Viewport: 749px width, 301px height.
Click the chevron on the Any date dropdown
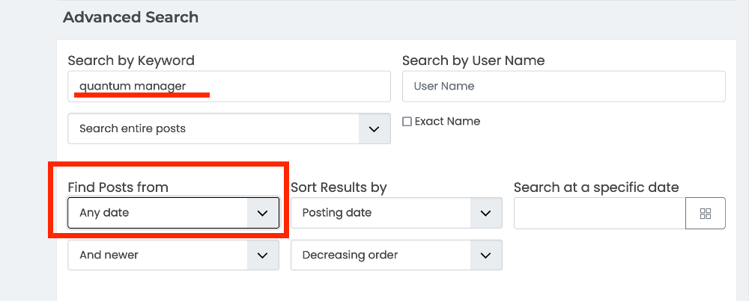click(x=262, y=213)
